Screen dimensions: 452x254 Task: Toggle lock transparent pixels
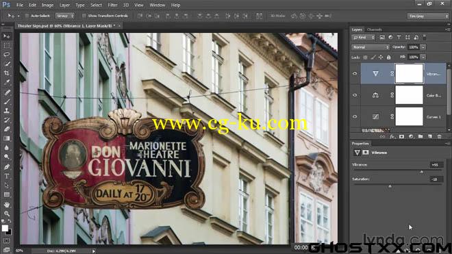click(x=365, y=58)
